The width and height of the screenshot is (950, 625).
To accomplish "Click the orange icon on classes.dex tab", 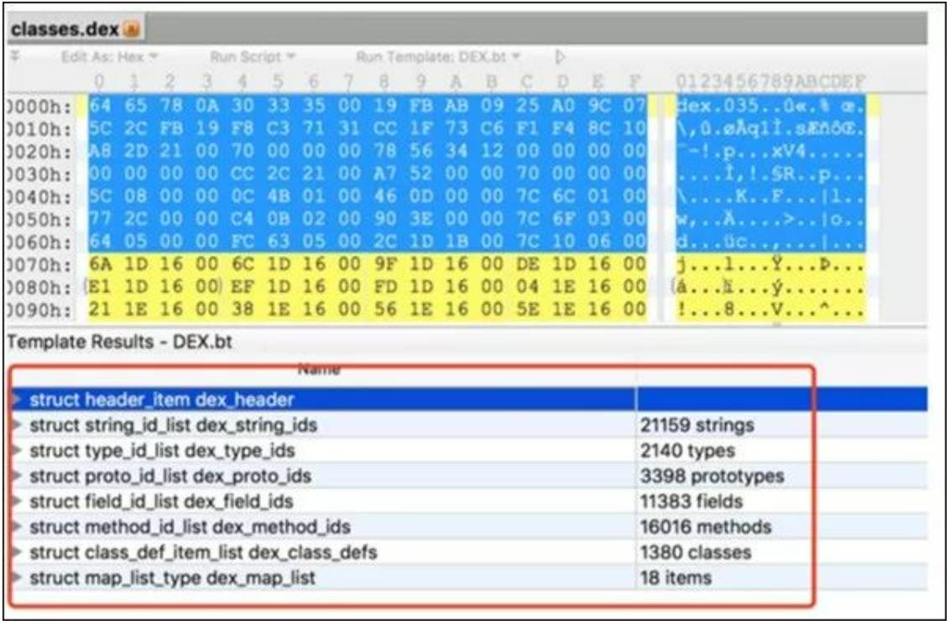I will click(x=131, y=29).
